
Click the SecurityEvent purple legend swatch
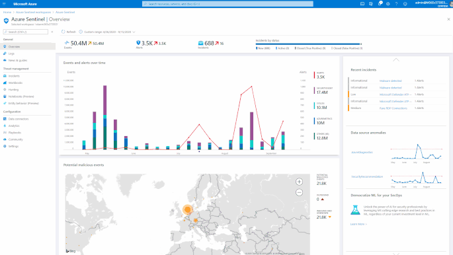314,91
